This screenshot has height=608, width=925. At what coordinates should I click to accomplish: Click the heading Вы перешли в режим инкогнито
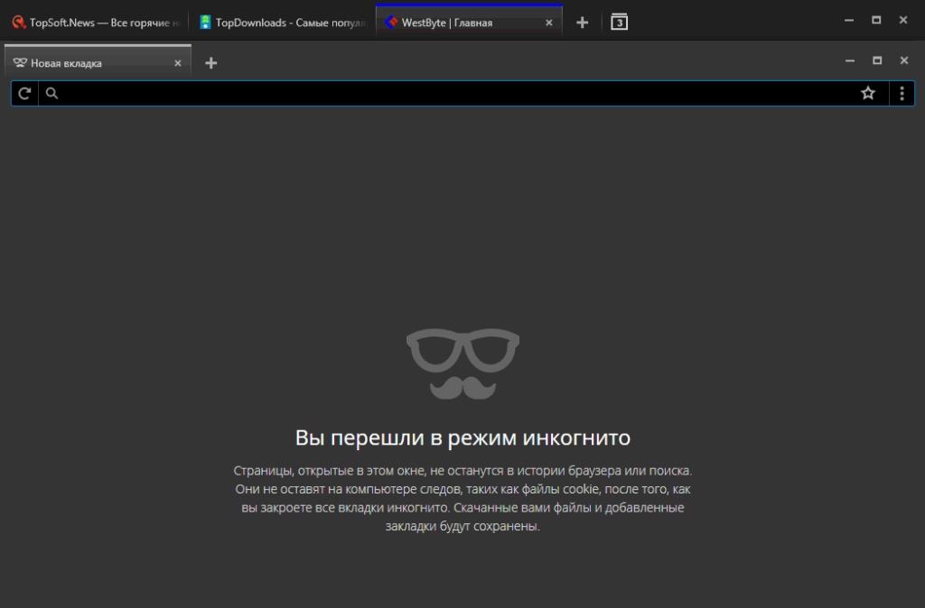coord(462,438)
